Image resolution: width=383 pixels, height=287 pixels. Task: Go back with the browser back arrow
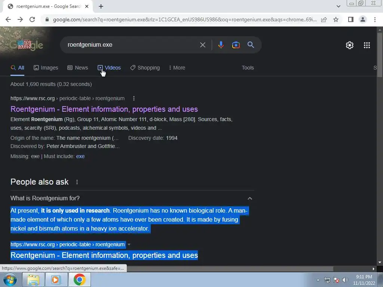pyautogui.click(x=8, y=19)
